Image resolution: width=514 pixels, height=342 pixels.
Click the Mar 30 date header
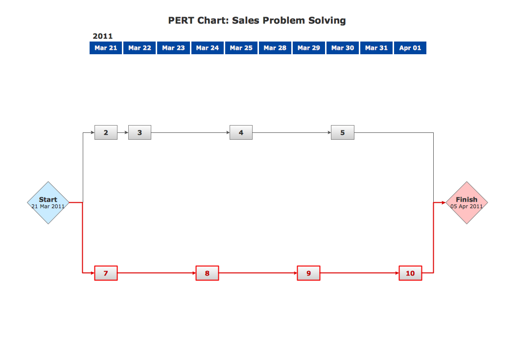(x=342, y=48)
